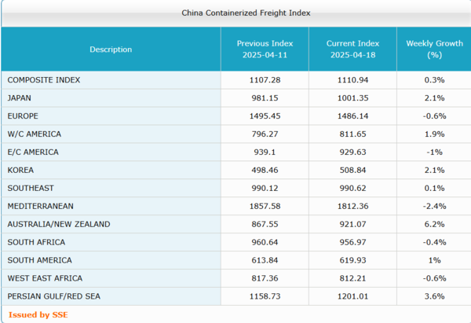Select the KOREA row label

tap(20, 170)
